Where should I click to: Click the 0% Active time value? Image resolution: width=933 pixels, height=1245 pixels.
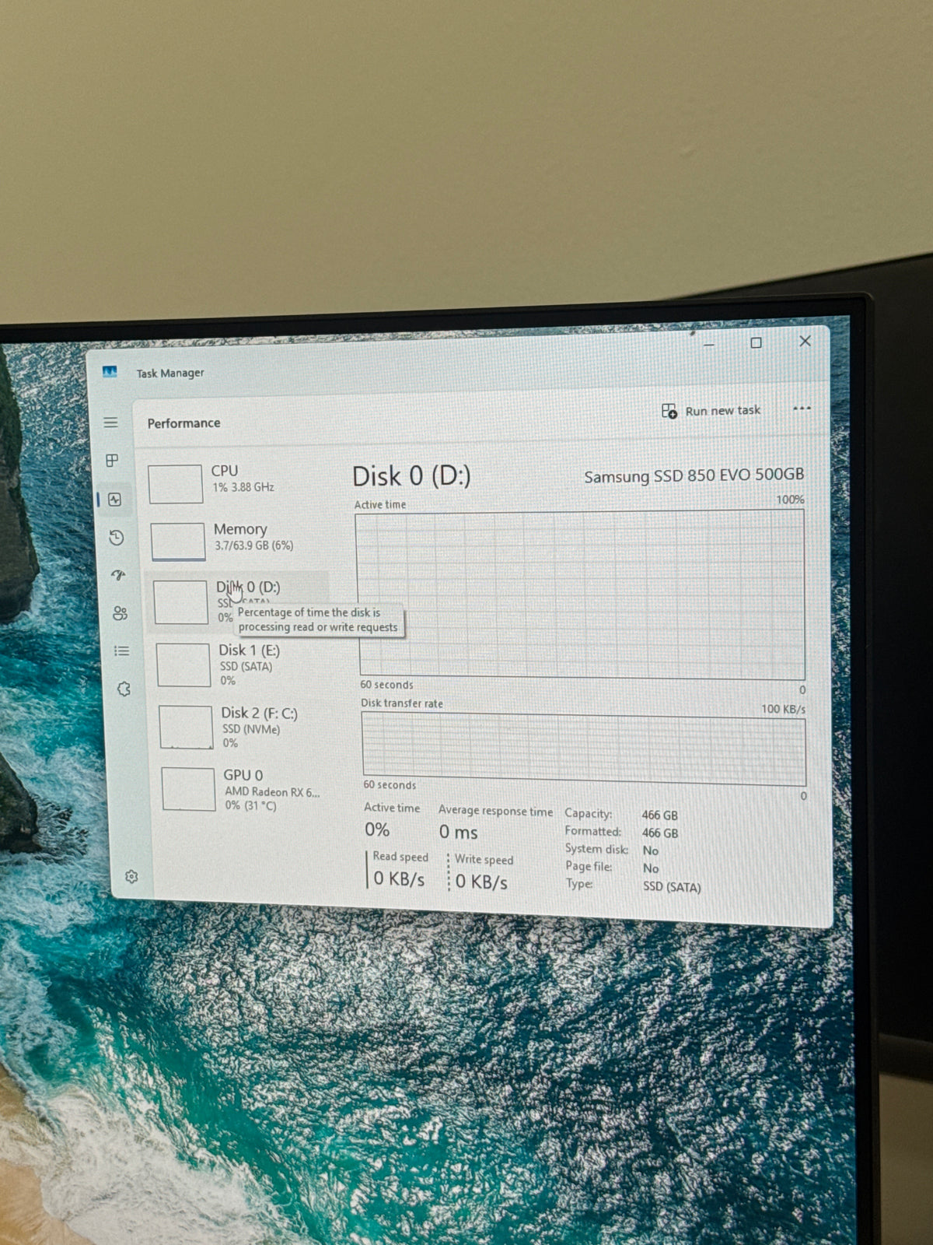(x=377, y=829)
